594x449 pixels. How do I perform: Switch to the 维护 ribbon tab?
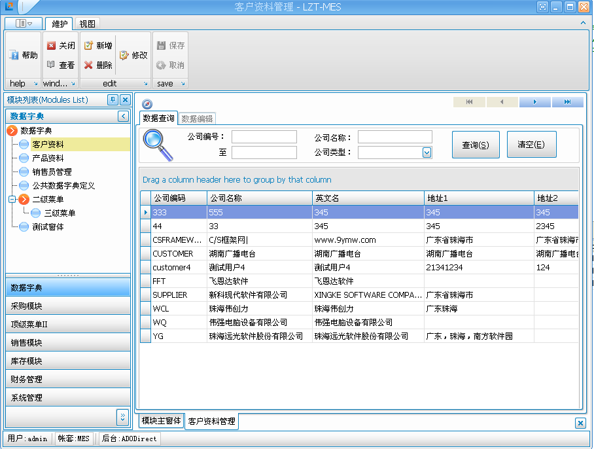pyautogui.click(x=59, y=24)
